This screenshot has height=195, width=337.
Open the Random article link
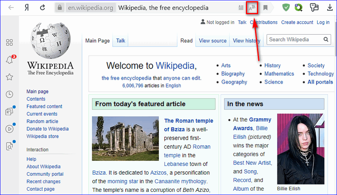[x=42, y=121]
